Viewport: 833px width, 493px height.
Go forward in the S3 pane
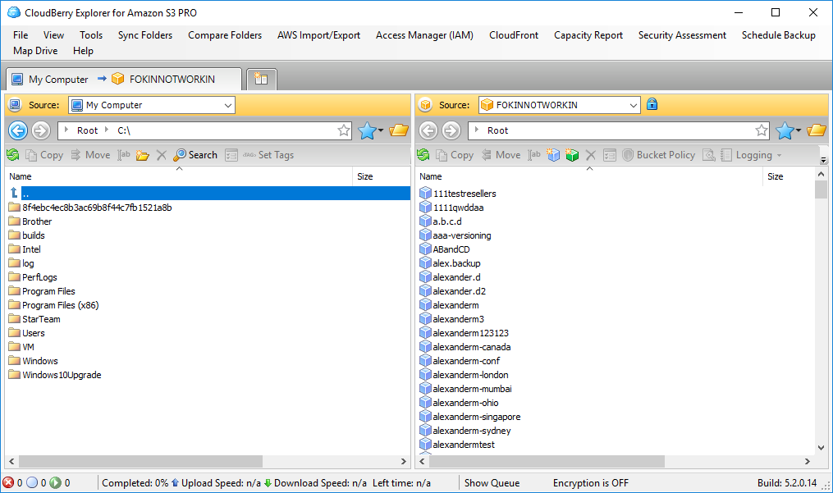[451, 130]
